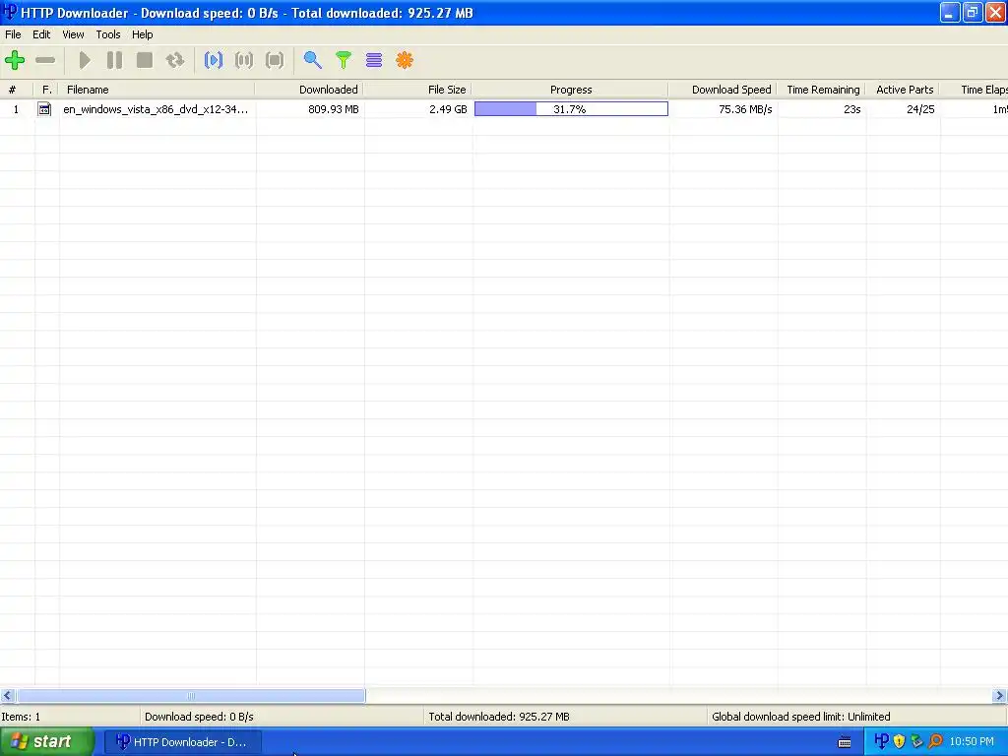Sort by the Filename column header
This screenshot has height=756, width=1008.
pos(157,90)
